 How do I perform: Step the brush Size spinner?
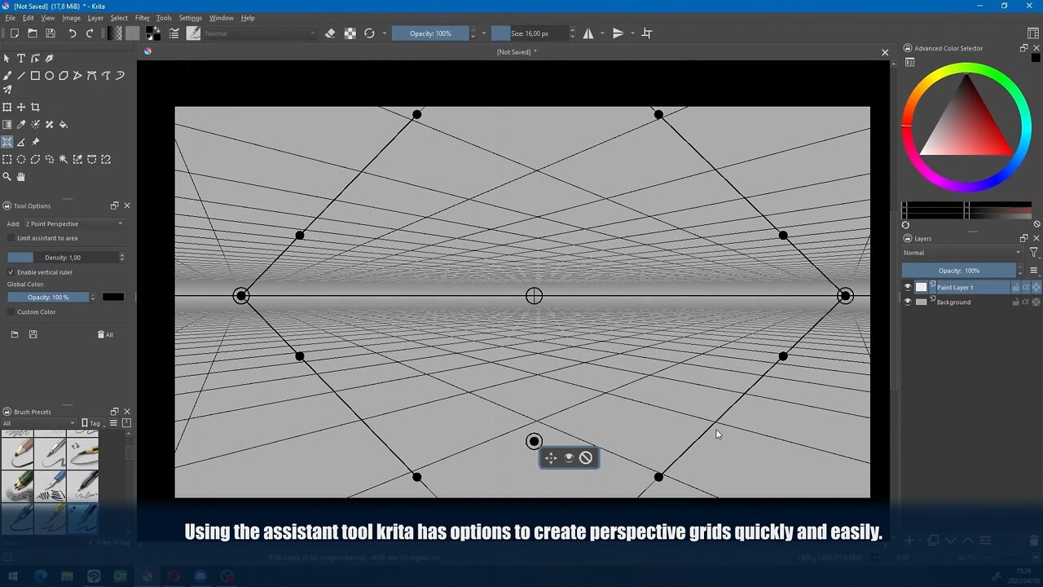point(571,33)
